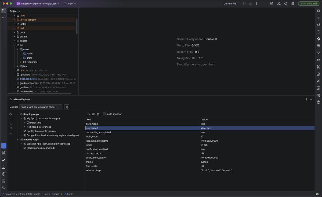The height and width of the screenshot is (197, 322).
Task: Click the kotlin breadcrumb in the navigation bar
Action: click(68, 194)
